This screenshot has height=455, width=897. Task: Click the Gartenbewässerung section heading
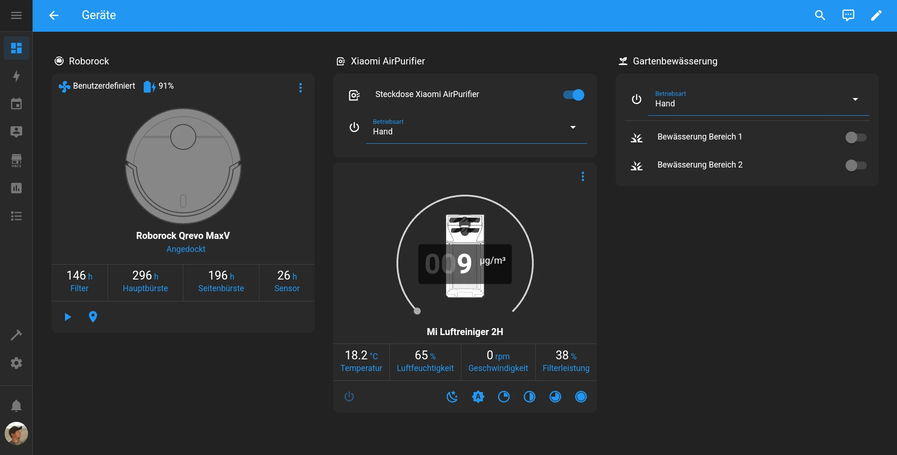pos(675,61)
